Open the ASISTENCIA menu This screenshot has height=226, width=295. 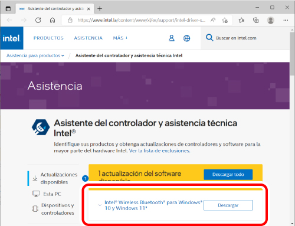88,38
